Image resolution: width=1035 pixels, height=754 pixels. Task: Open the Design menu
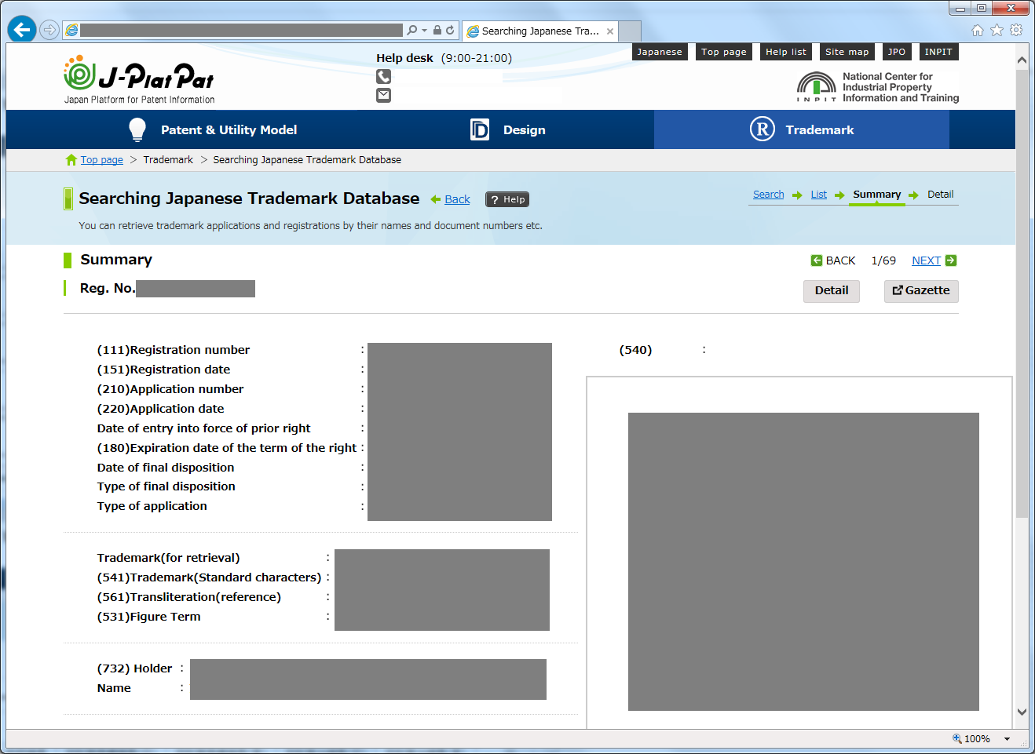tap(507, 129)
